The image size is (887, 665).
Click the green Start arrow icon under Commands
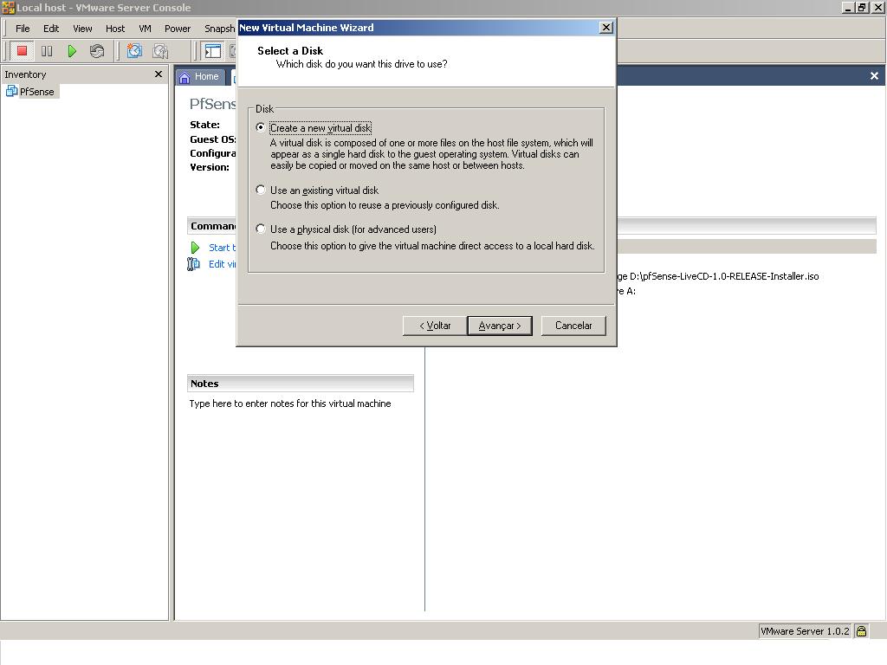pos(195,248)
